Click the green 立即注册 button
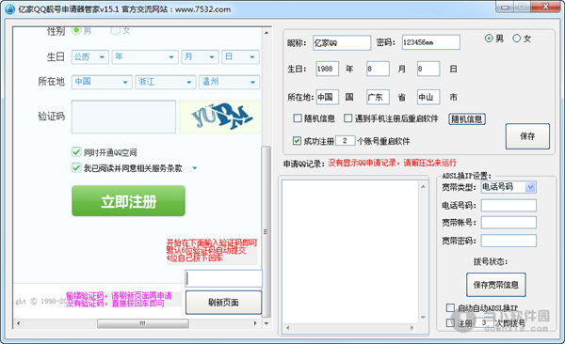 [128, 201]
